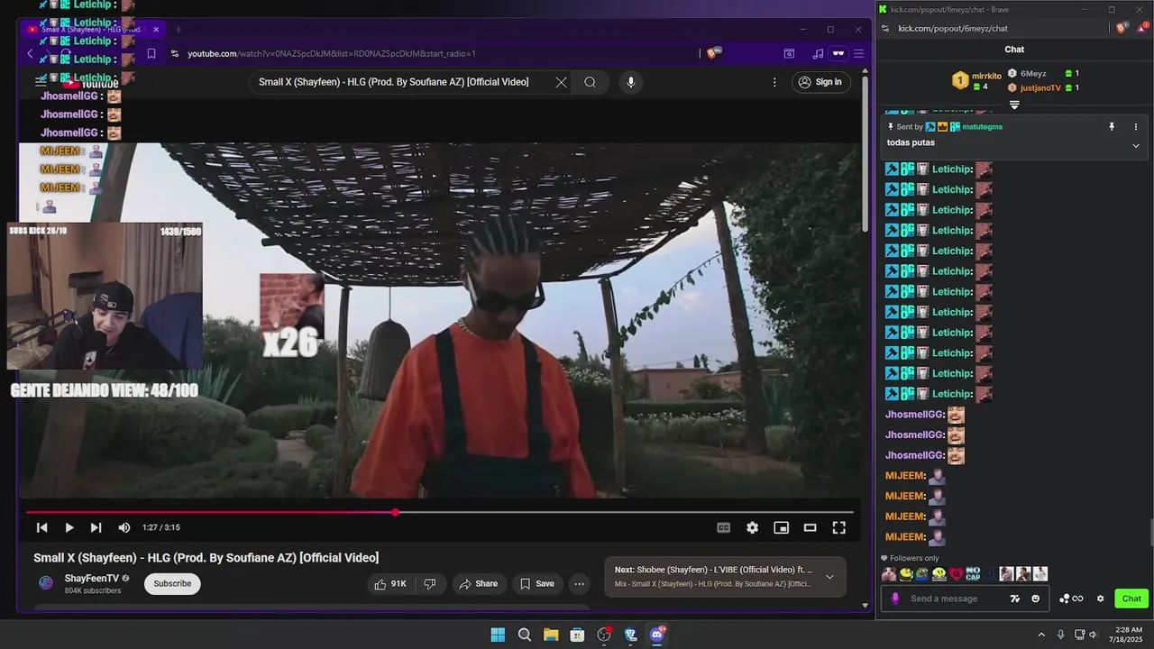Open YouTube three-dot settings menu
The height and width of the screenshot is (649, 1154).
pos(774,82)
